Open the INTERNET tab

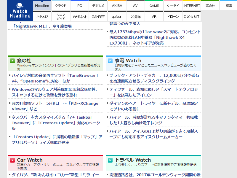191,5
